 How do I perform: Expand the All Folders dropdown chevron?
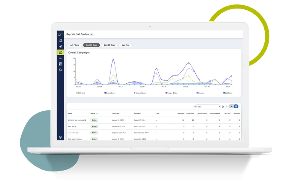point(91,34)
